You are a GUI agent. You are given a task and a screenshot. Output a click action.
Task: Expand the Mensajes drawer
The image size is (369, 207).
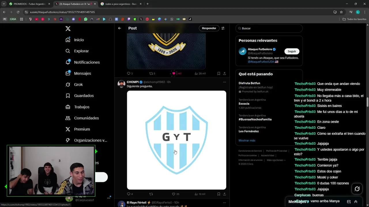point(356,202)
